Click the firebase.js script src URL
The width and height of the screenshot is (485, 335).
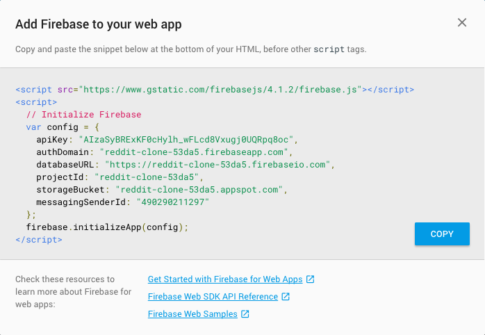220,90
